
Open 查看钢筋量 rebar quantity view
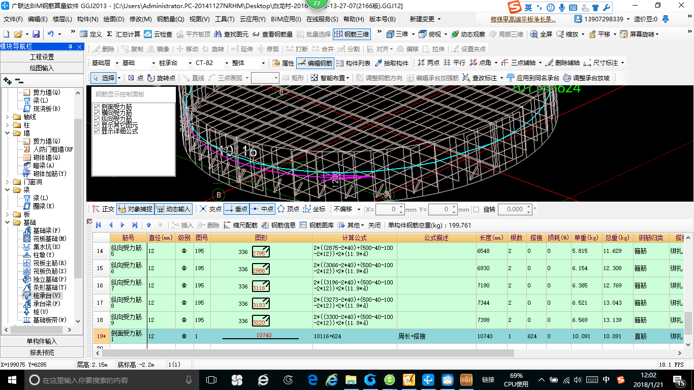[x=272, y=34]
